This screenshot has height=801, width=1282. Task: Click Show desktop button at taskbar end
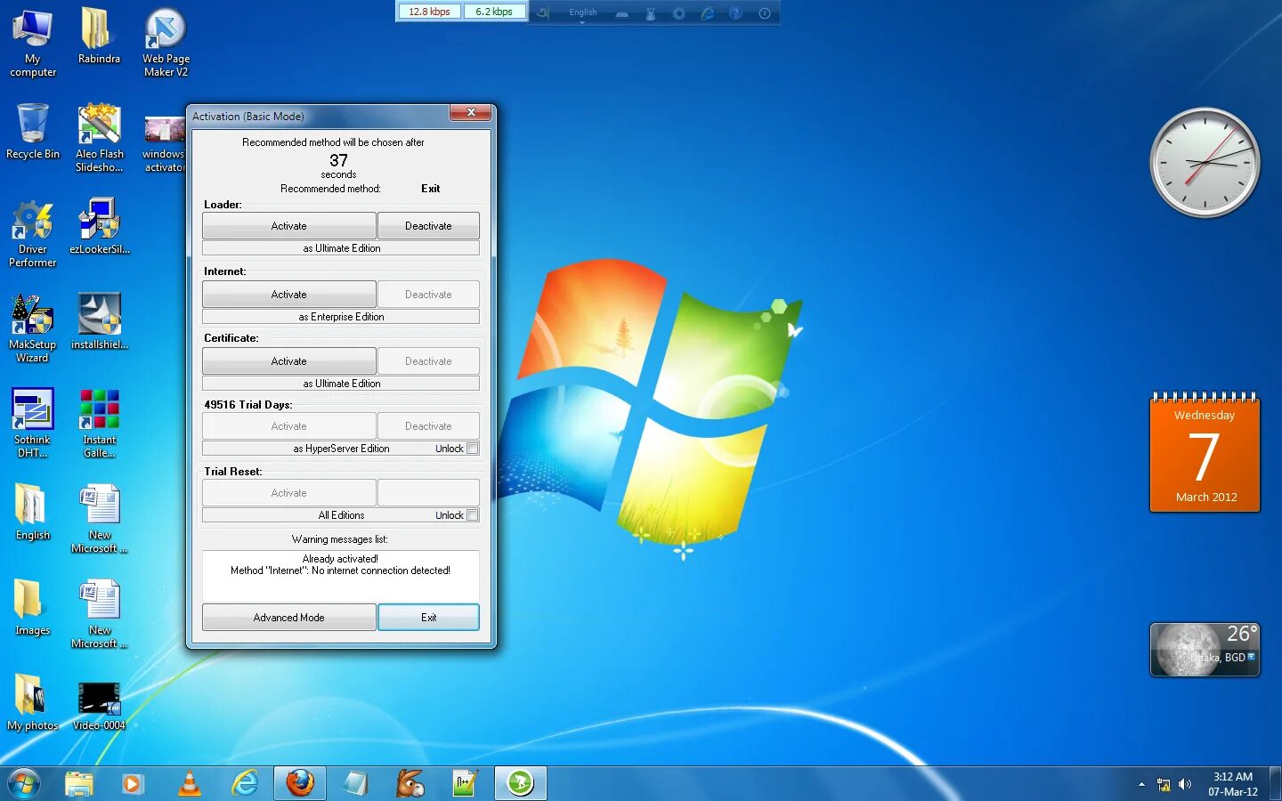(x=1275, y=783)
